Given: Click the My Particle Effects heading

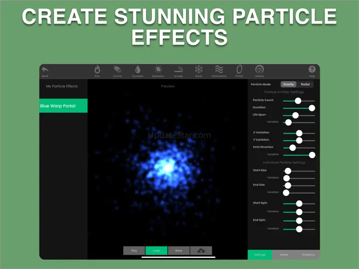Looking at the screenshot, I should [x=62, y=86].
